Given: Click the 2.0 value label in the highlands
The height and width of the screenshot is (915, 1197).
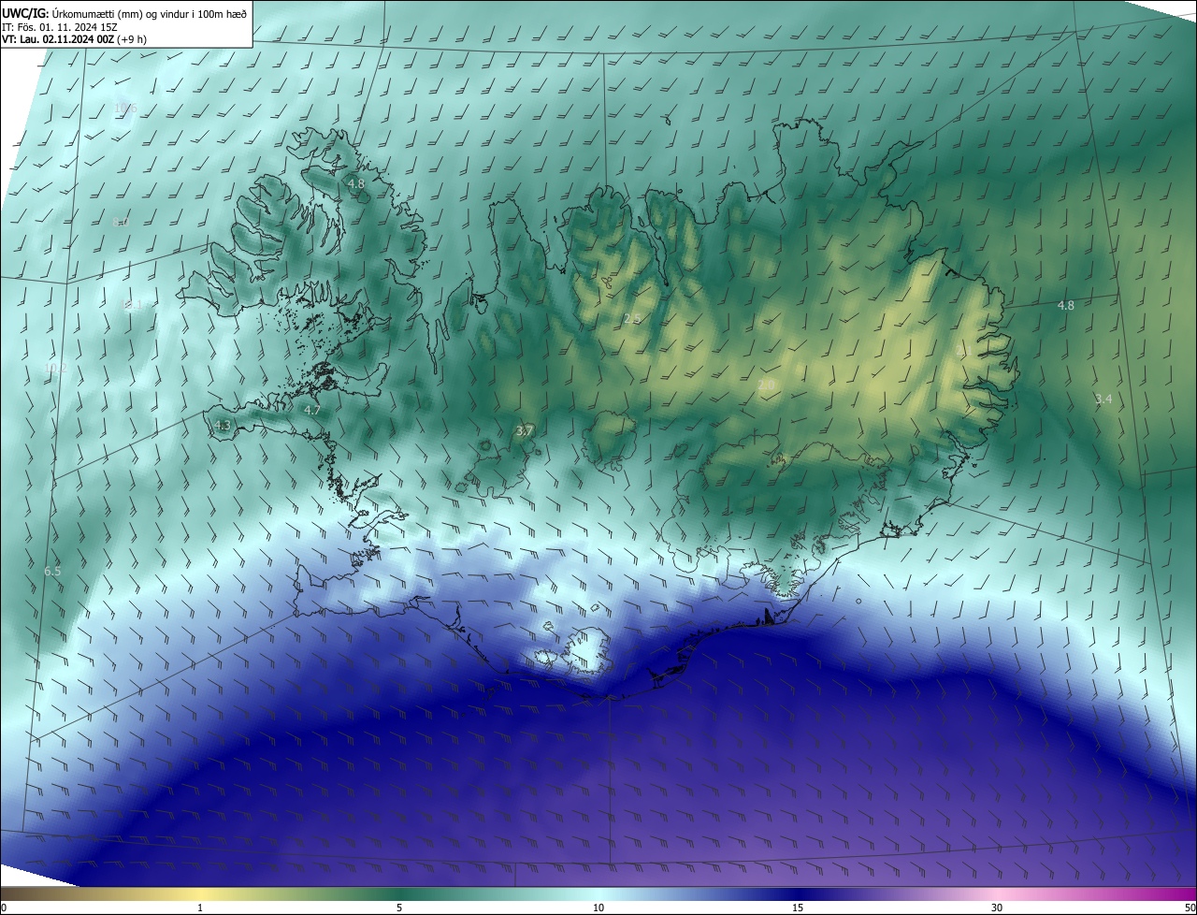Looking at the screenshot, I should point(766,385).
